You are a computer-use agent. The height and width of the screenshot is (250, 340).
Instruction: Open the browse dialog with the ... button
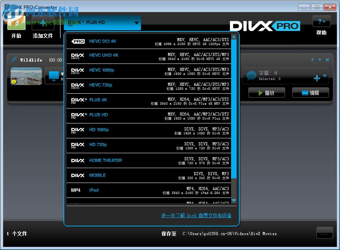(324, 233)
